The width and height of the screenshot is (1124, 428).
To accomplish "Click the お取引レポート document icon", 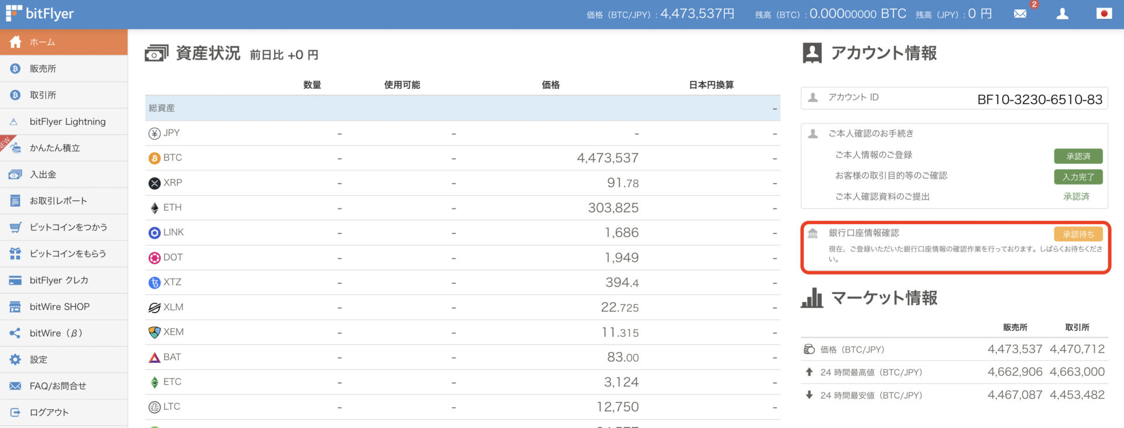I will tap(15, 201).
